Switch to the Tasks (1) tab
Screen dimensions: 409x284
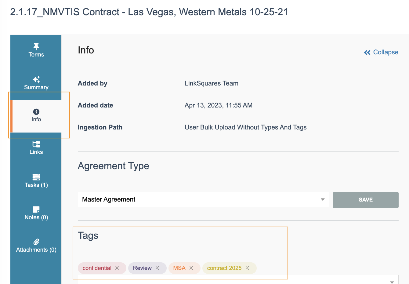[x=36, y=185]
